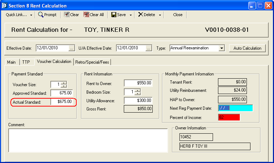
Task: Click the Utility Reimbursement value box
Action: click(232, 90)
